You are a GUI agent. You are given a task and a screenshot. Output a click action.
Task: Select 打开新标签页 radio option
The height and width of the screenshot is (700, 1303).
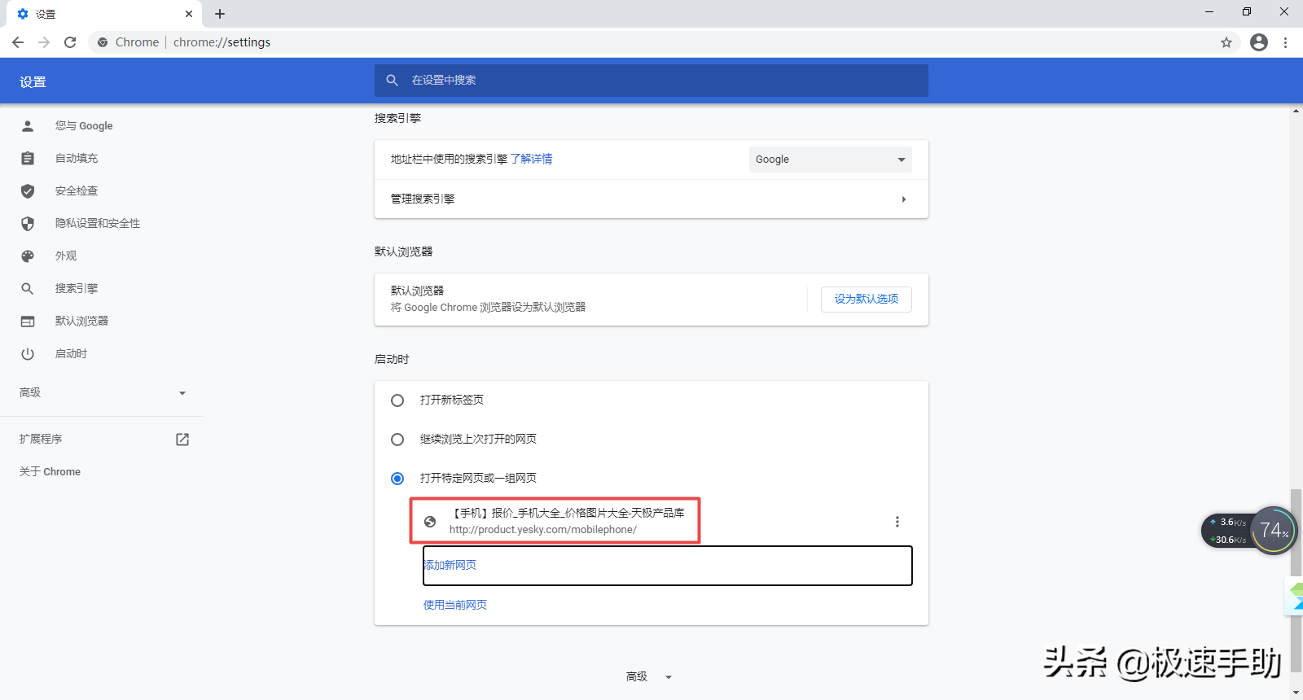(x=397, y=400)
